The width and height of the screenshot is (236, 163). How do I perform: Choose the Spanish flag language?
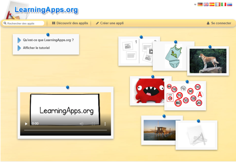[x=212, y=4]
